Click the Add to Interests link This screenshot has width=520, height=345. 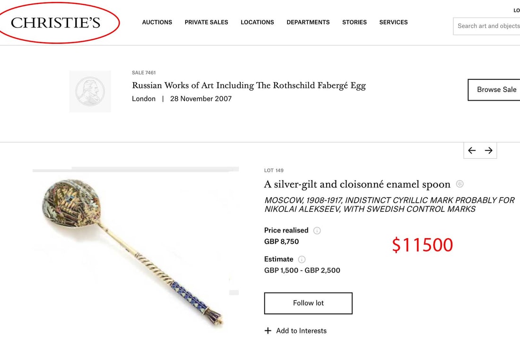click(x=301, y=331)
